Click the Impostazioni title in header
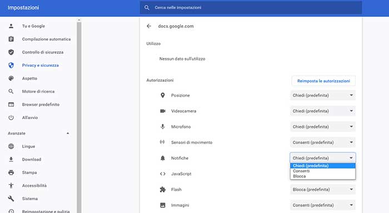 click(23, 8)
